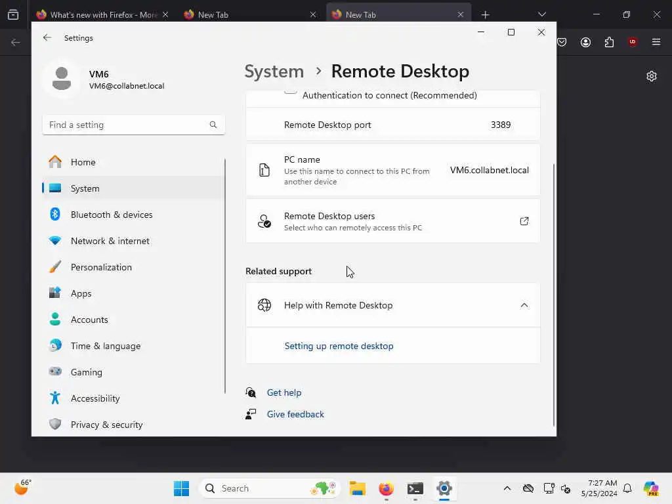
Task: Click the search magnifier in Find a setting
Action: (213, 125)
